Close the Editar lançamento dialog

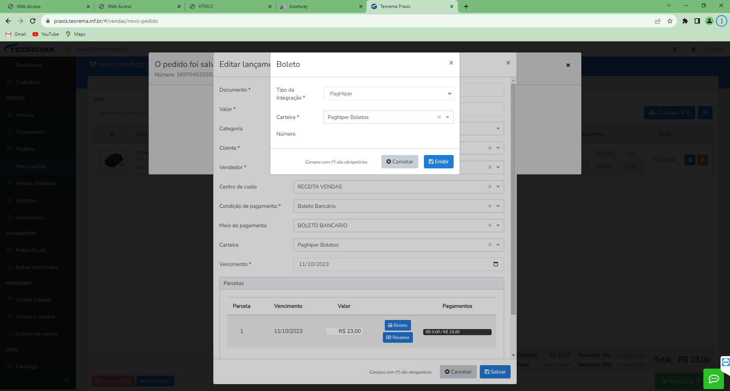[508, 63]
